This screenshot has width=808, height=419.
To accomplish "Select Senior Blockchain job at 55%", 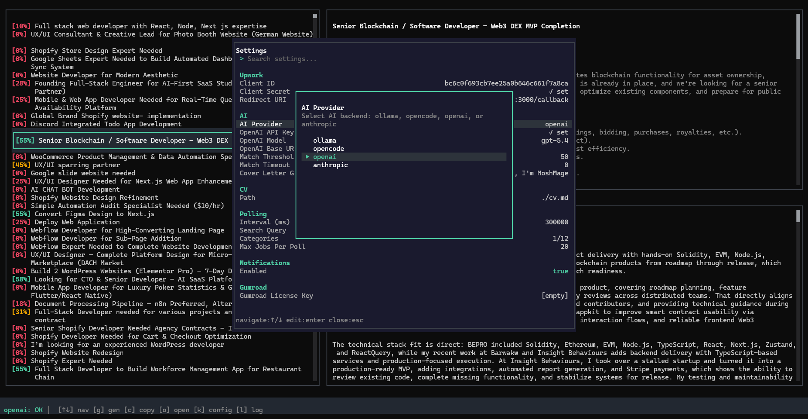I will tap(122, 141).
